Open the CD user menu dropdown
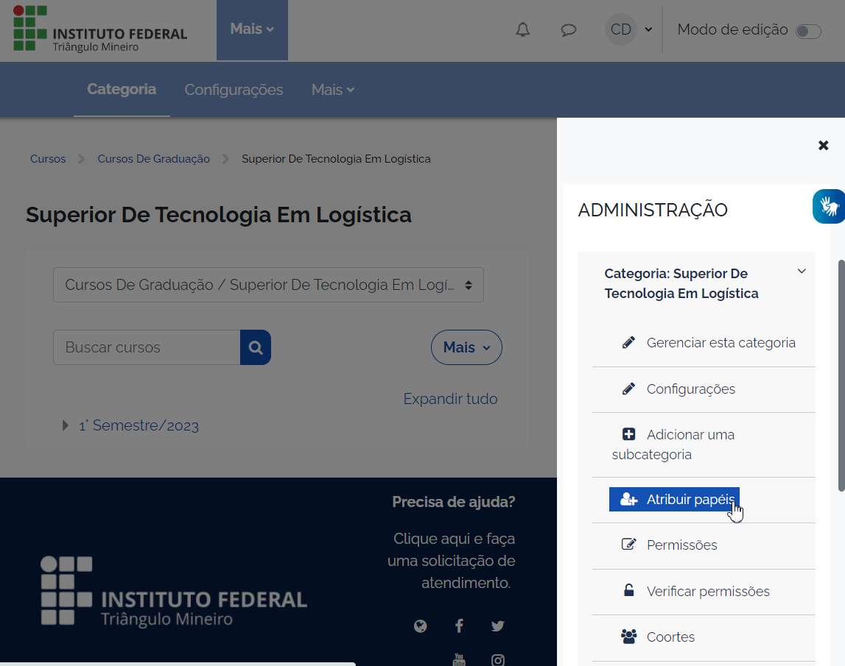The width and height of the screenshot is (845, 666). coord(629,30)
